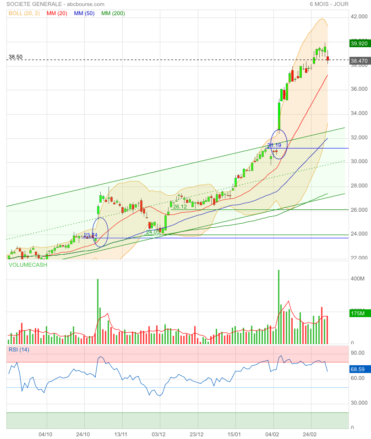The height and width of the screenshot is (439, 371).
Task: Click the RSI (14) panel label
Action: 19,350
